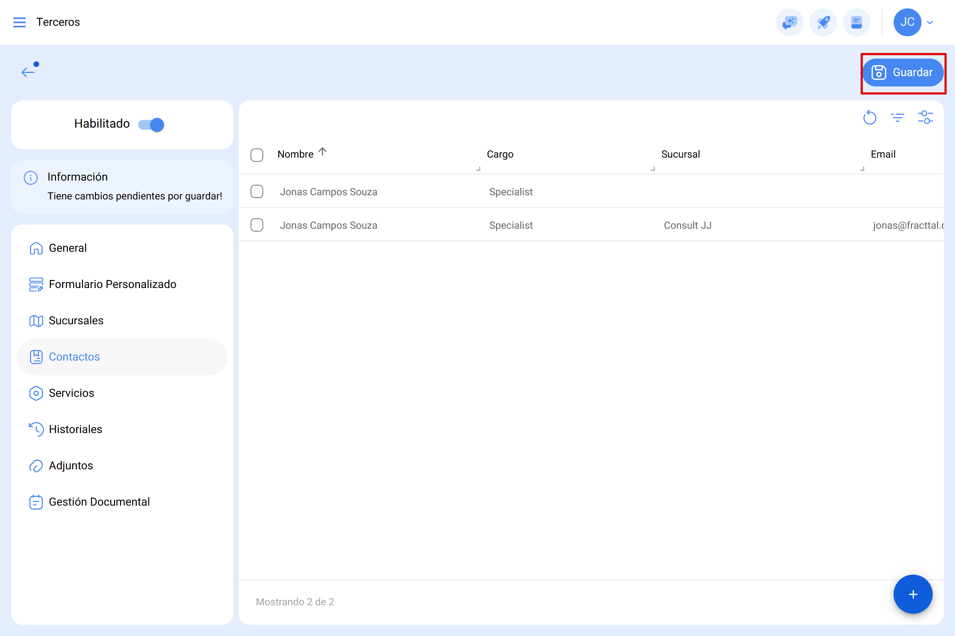Add a new contact with plus button
The image size is (955, 636).
[x=913, y=594]
